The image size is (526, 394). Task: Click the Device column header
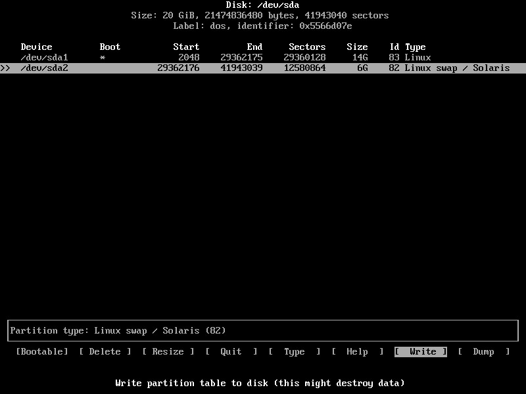[37, 47]
